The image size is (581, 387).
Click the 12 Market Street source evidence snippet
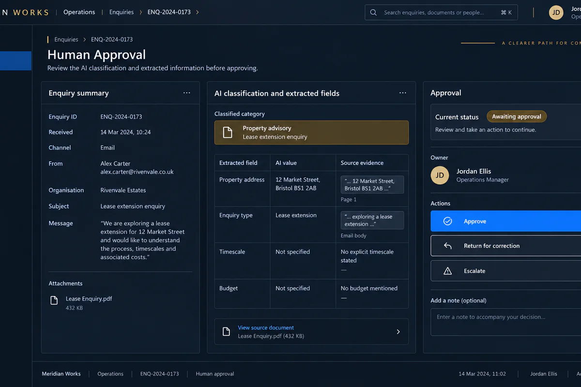click(372, 185)
